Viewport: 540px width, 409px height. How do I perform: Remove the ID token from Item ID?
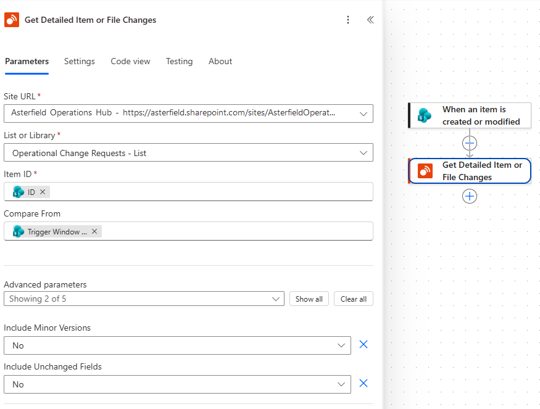(43, 192)
